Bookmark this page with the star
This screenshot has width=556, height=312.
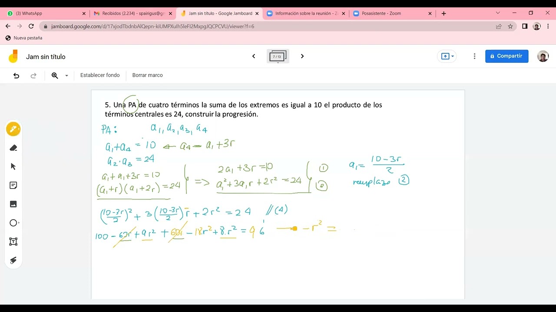coord(510,26)
